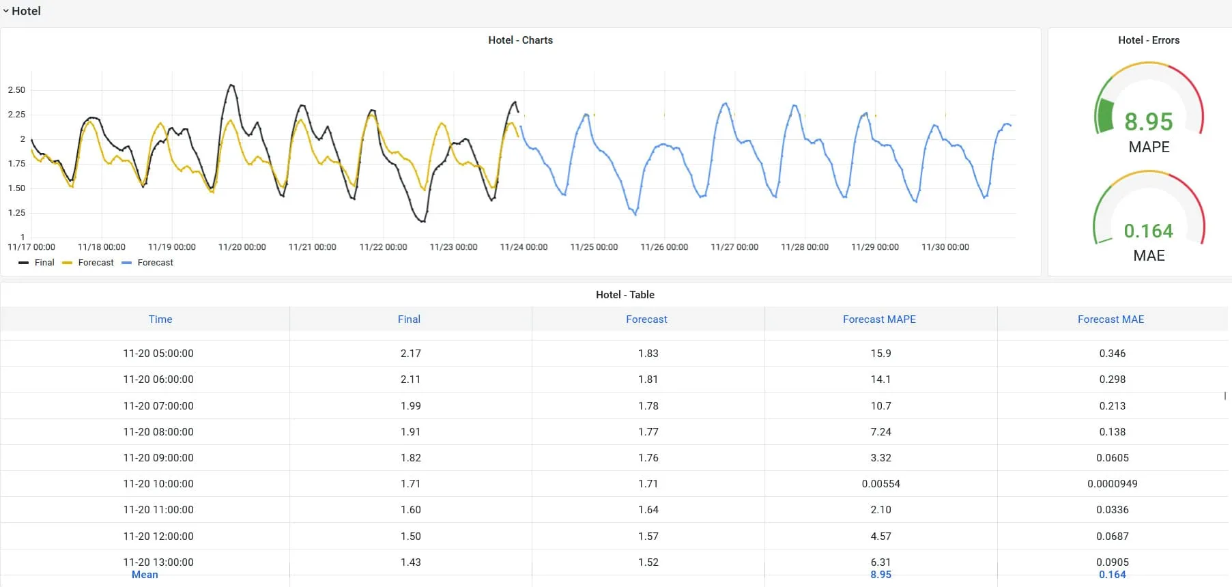
Task: Select the 11-20 09:00:00 time cell
Action: [158, 458]
